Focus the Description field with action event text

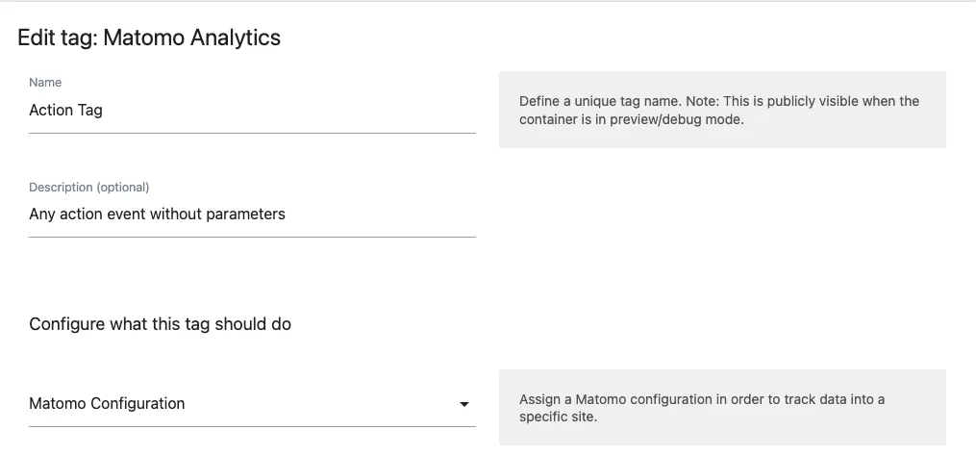pos(252,215)
